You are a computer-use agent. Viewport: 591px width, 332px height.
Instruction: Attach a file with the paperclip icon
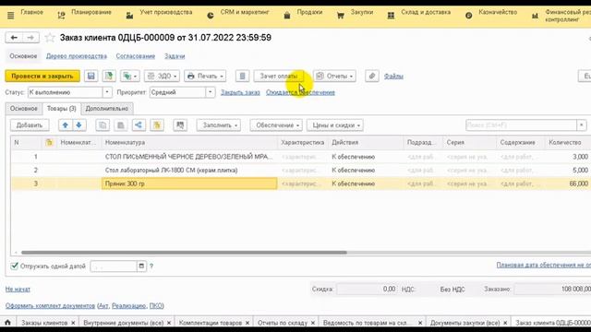(x=371, y=76)
